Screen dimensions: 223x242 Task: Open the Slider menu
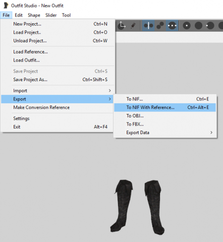51,15
